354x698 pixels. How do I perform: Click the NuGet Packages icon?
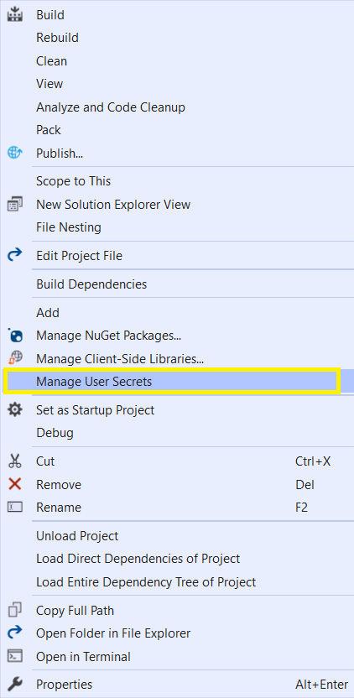pyautogui.click(x=15, y=335)
